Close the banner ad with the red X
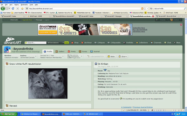The height and width of the screenshot is (116, 187). [181, 25]
